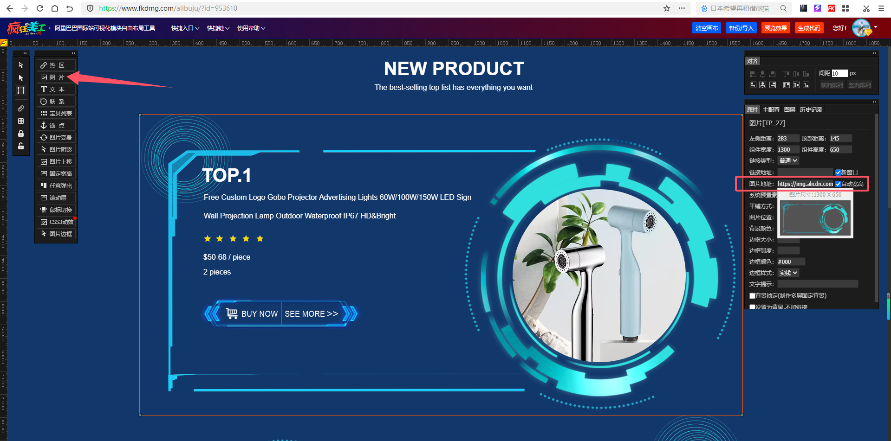The width and height of the screenshot is (891, 441).
Task: Click the browser address bar URL
Action: [x=168, y=8]
